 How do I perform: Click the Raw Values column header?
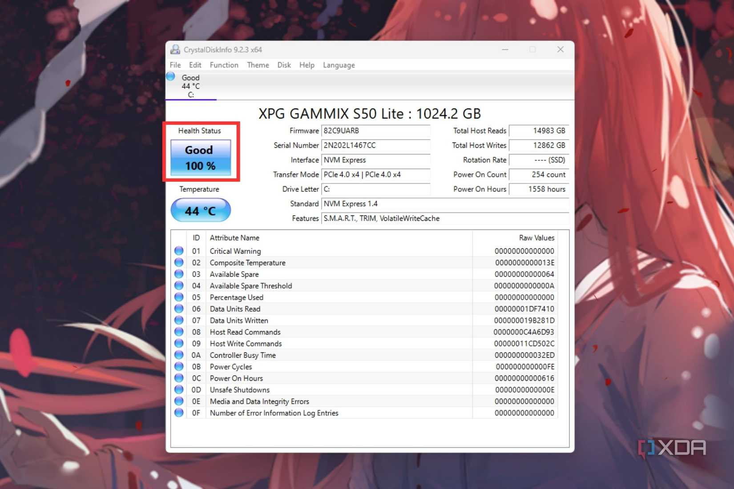[x=515, y=238]
